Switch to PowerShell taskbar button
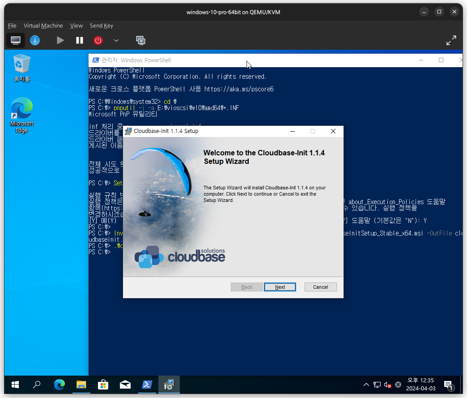This screenshot has height=398, width=467. [x=147, y=385]
